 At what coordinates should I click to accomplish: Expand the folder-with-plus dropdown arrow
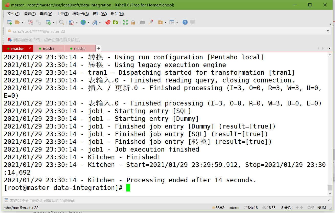click(165, 22)
